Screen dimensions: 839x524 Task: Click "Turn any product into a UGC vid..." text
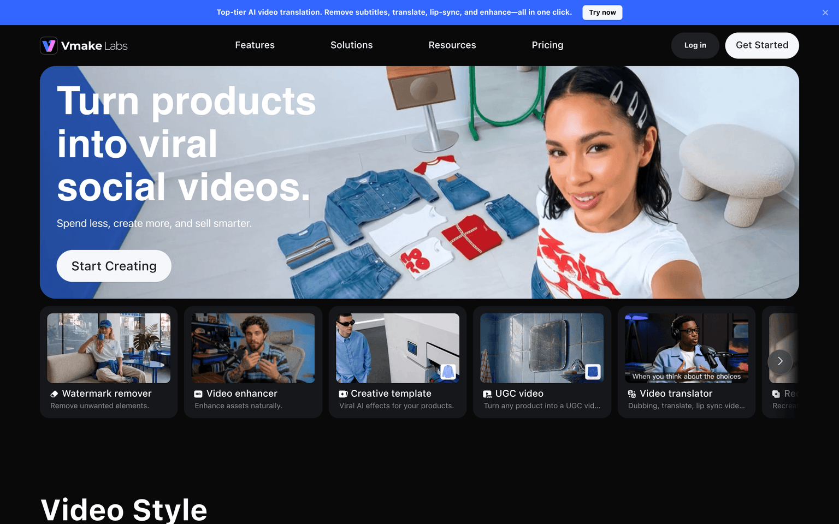click(542, 406)
